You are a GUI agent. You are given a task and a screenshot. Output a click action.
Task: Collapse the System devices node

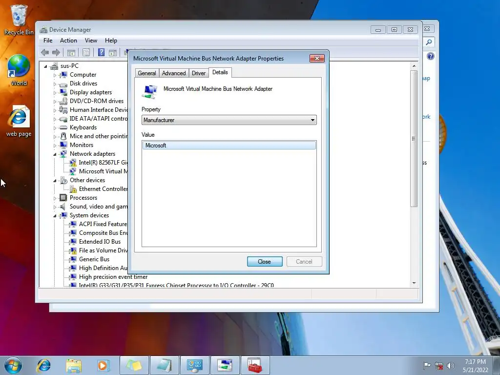click(x=55, y=216)
